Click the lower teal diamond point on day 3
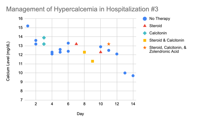198x122 pixels. pyautogui.click(x=44, y=44)
